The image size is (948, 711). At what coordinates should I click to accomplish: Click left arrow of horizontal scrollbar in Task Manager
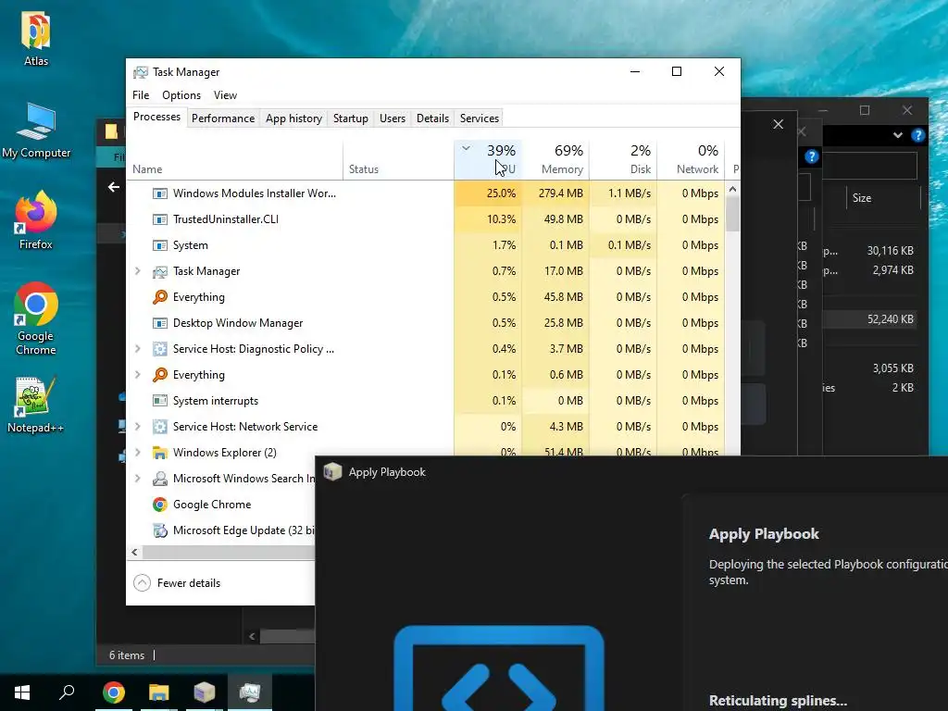coord(135,552)
